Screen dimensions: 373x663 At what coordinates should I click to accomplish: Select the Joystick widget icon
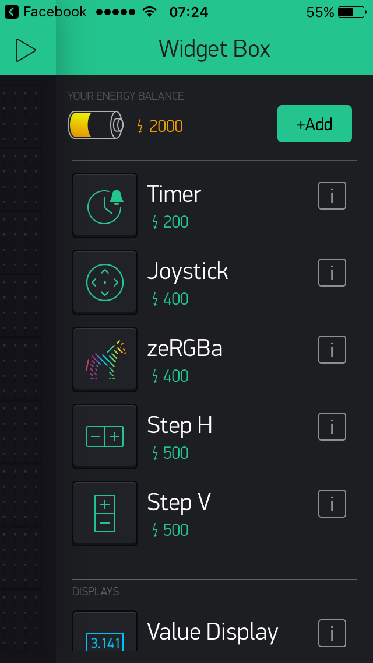pyautogui.click(x=105, y=282)
